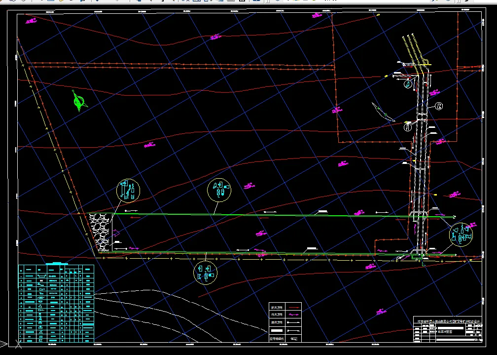
Task: Click the yellow circled equipment detail above the hatched block
Action: [x=128, y=191]
